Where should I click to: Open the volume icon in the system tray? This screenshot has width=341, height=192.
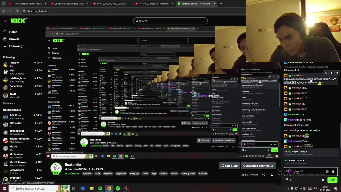click(x=301, y=189)
